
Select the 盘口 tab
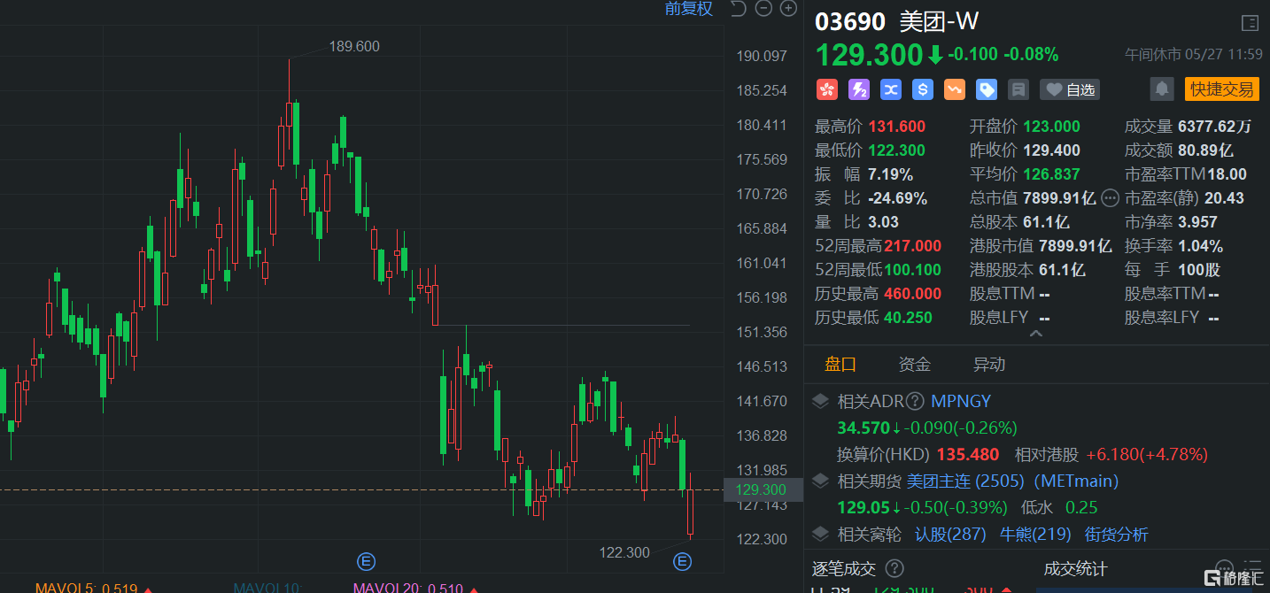tap(840, 364)
